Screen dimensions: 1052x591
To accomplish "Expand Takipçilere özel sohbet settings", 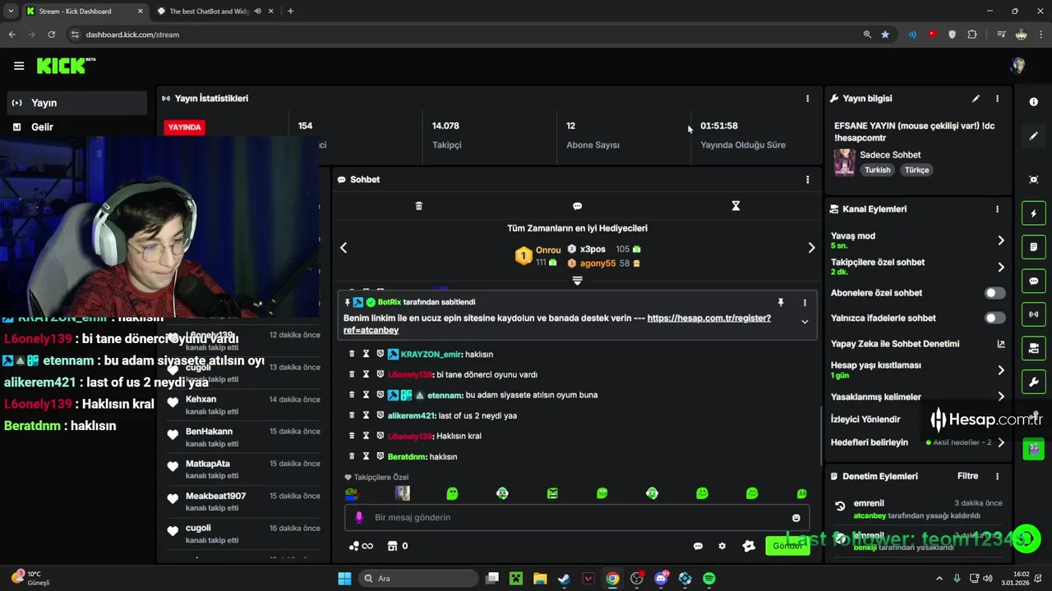I will [x=1000, y=267].
